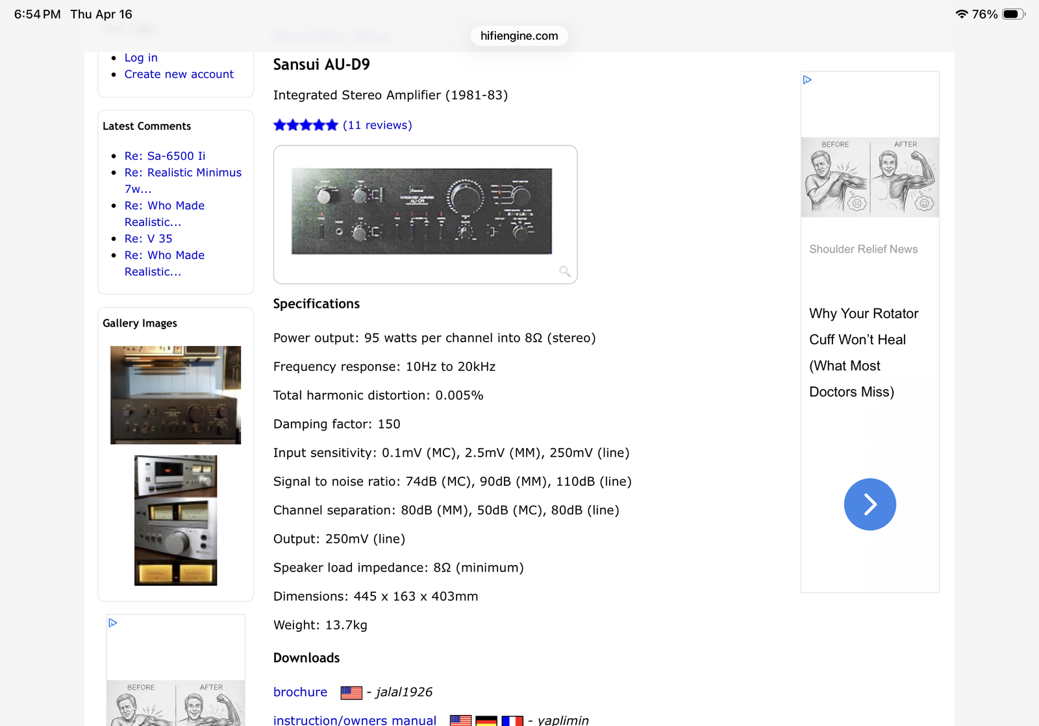
Task: Open the second gallery image with VU meters
Action: [x=175, y=520]
